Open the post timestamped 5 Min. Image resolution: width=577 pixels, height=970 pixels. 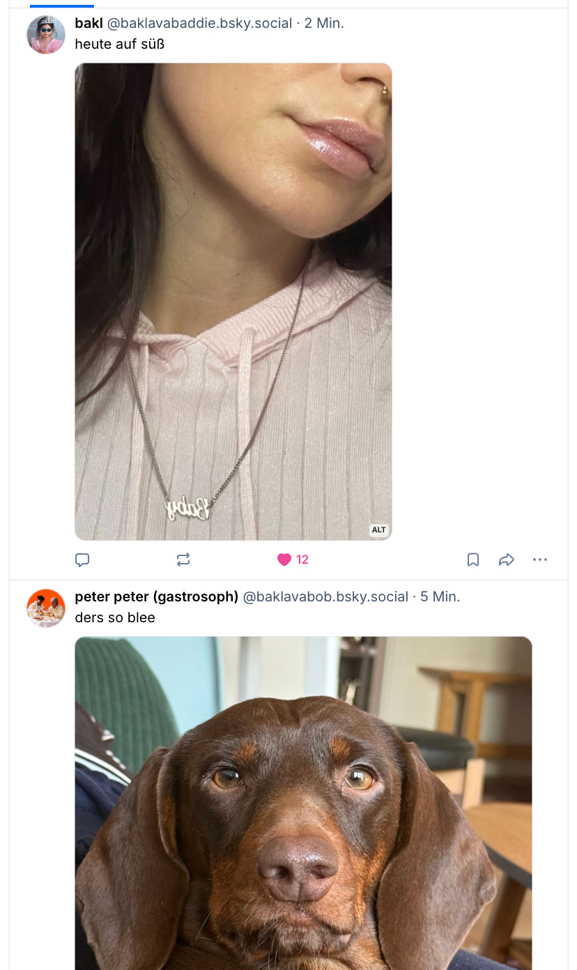[x=440, y=597]
